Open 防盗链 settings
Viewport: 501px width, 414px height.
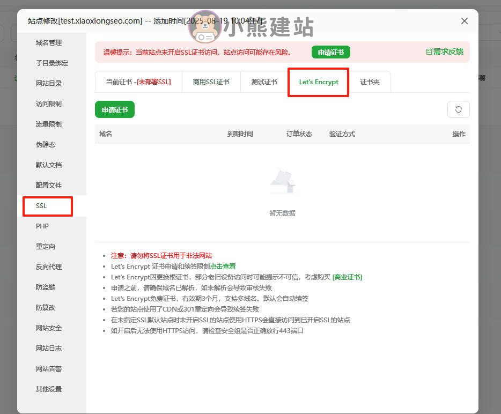pyautogui.click(x=46, y=287)
